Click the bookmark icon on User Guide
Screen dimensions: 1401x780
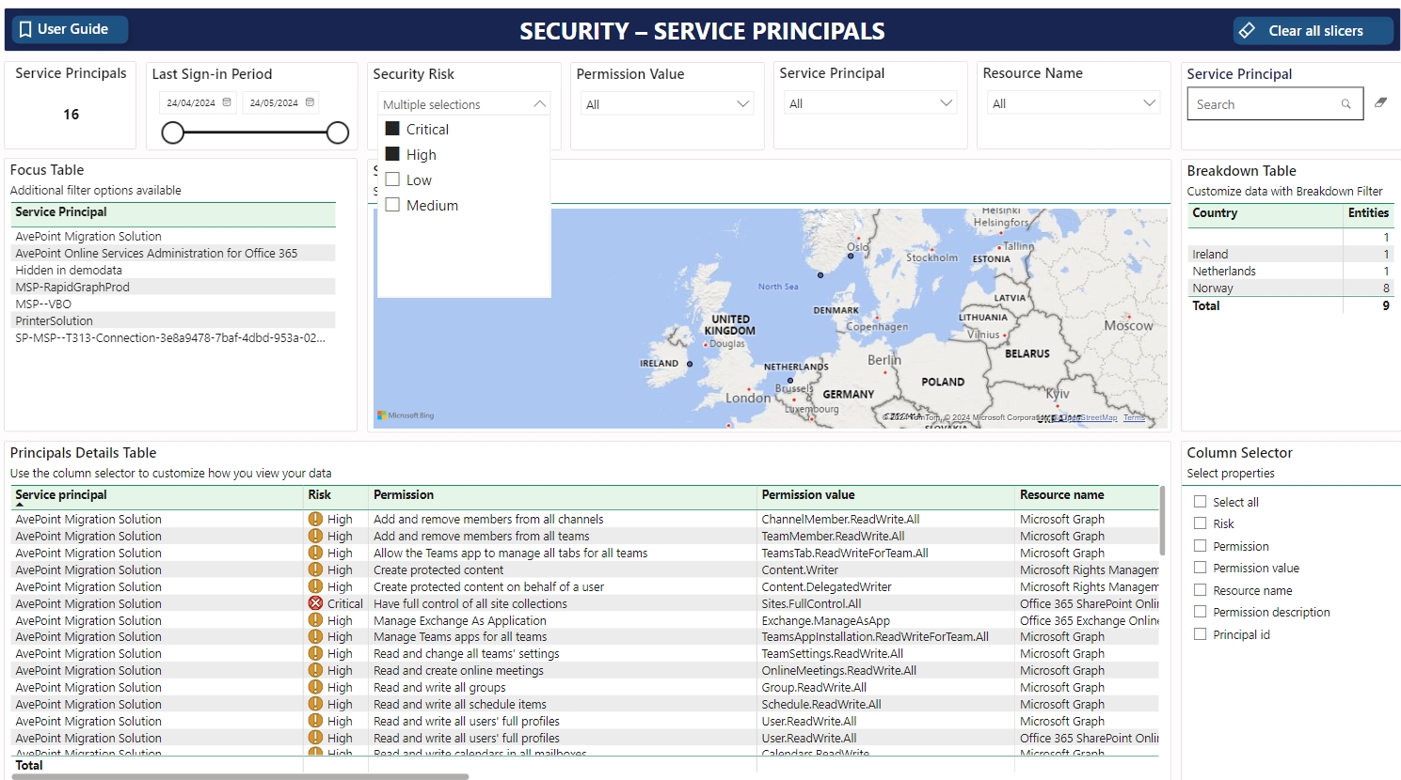tap(25, 30)
